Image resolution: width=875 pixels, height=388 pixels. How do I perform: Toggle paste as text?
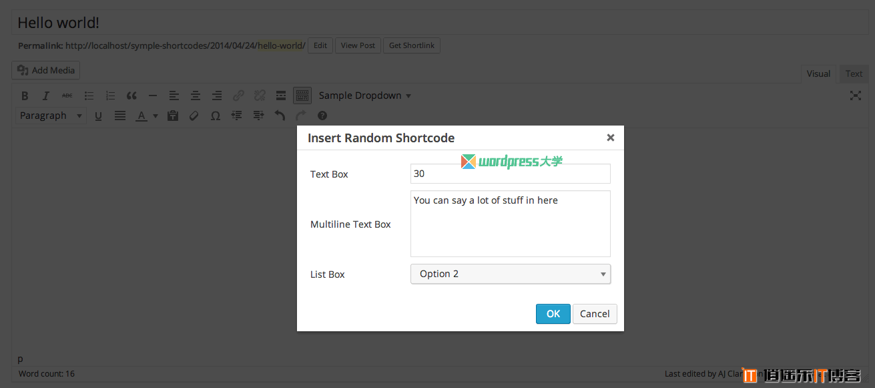pyautogui.click(x=173, y=116)
